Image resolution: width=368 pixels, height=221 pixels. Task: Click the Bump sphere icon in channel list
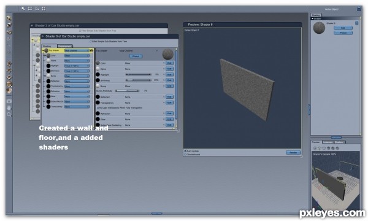click(x=98, y=86)
